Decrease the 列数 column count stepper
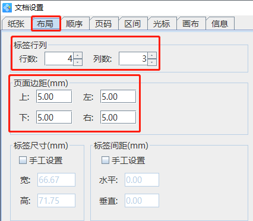253x221 pixels. point(152,62)
